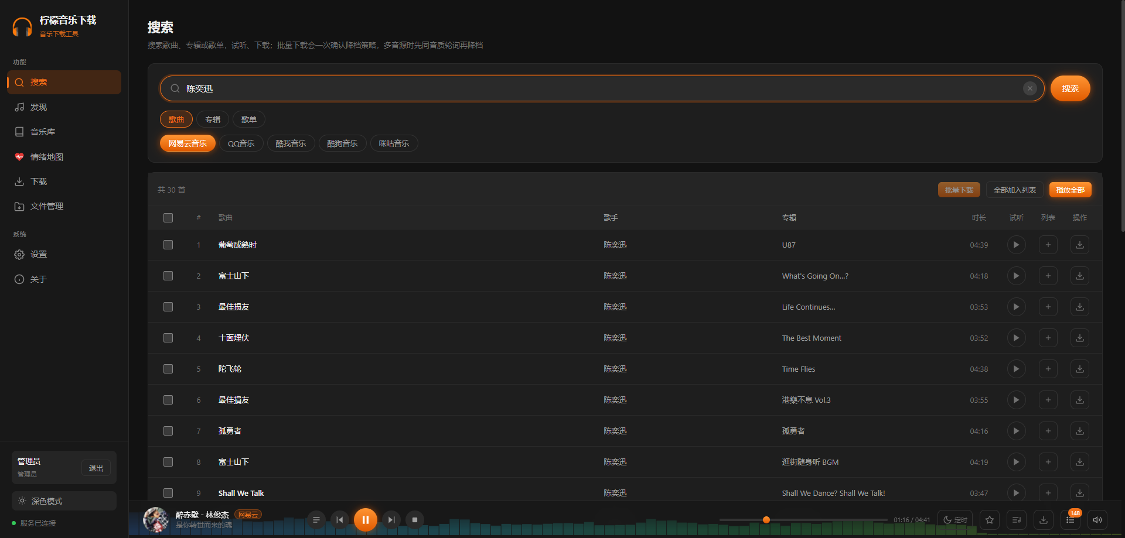This screenshot has width=1125, height=538.
Task: Open the 定时 sleep timer
Action: click(955, 520)
